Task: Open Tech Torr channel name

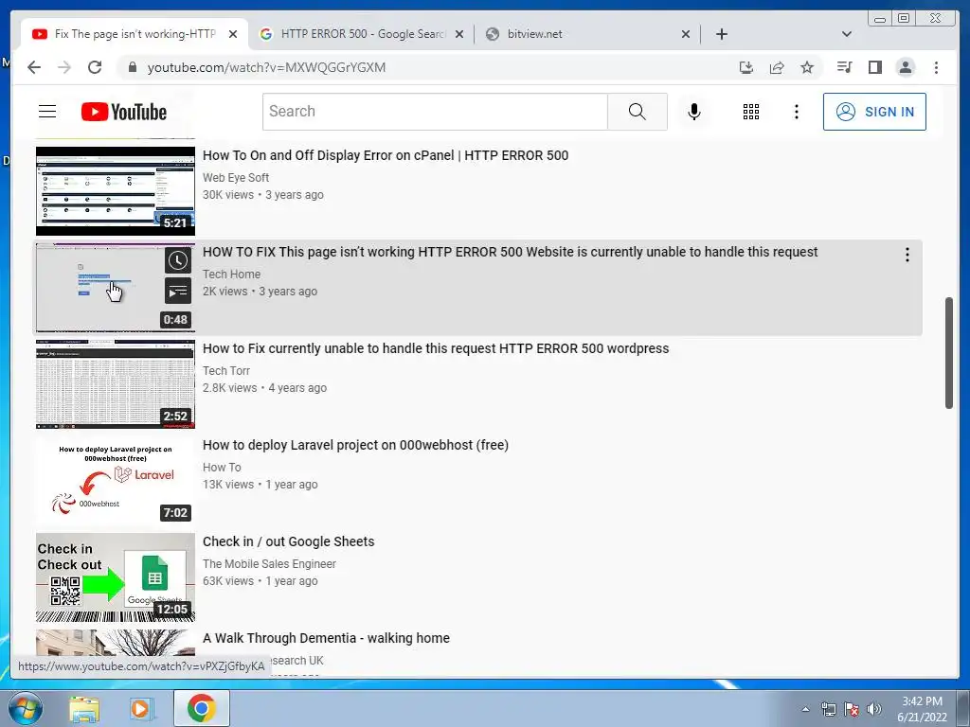Action: [x=226, y=370]
